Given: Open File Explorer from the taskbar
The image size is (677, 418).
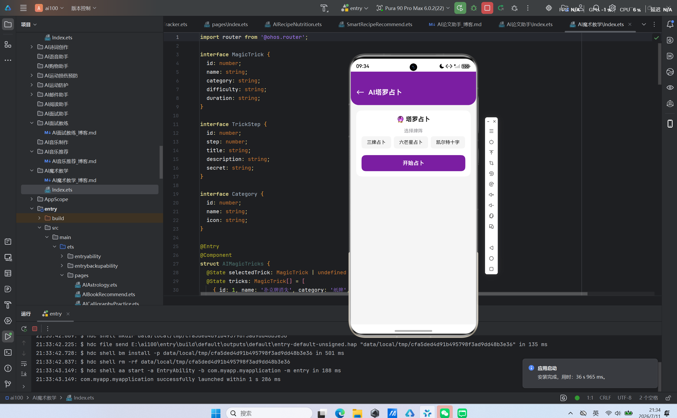Looking at the screenshot, I should (357, 413).
